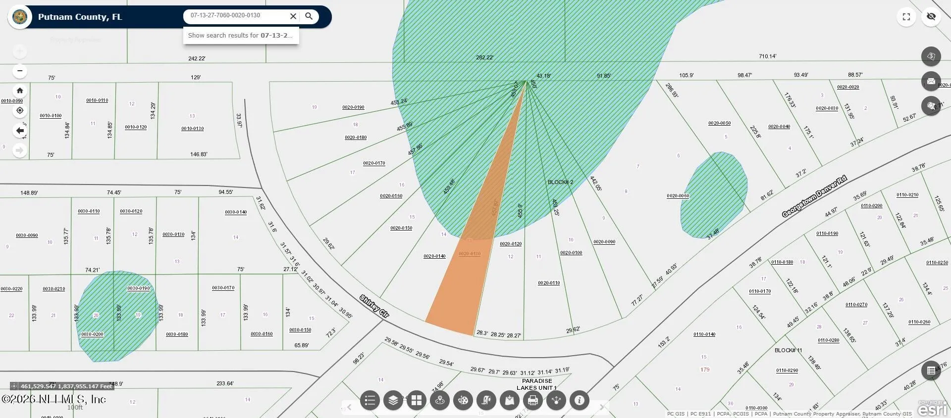This screenshot has width=951, height=418.
Task: Open the info about widget
Action: (x=580, y=400)
